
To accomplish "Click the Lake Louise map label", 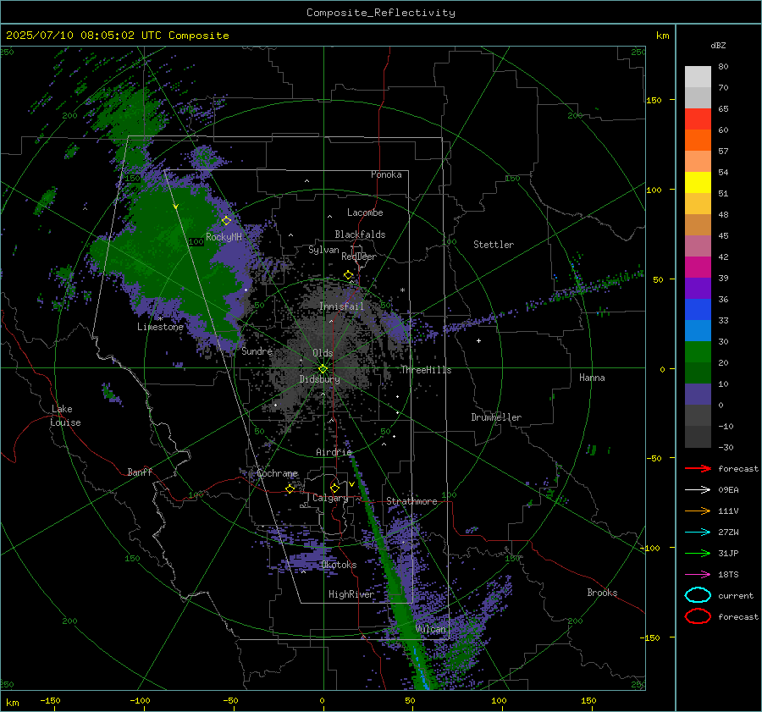I will tap(65, 416).
